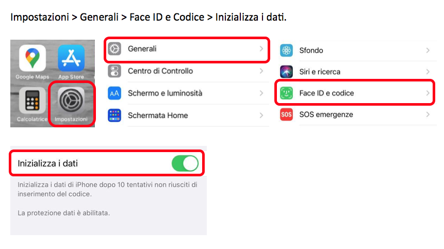Viewport: 444px width, 249px height.
Task: Click the Schermata Home grid icon
Action: pyautogui.click(x=114, y=115)
